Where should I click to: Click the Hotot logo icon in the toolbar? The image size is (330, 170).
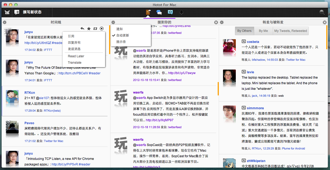point(7,12)
